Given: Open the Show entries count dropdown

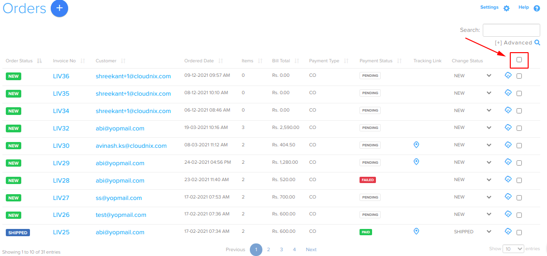Looking at the screenshot, I should [x=513, y=249].
